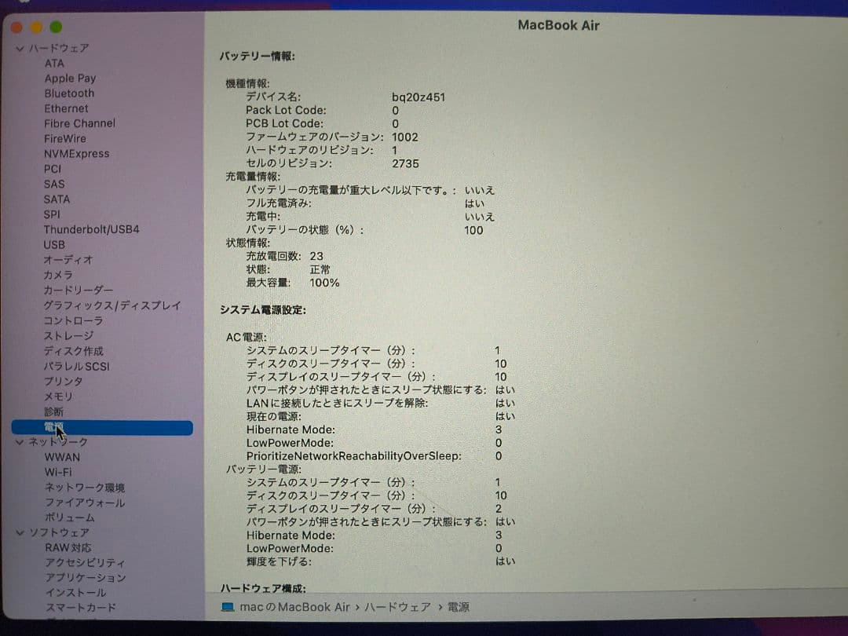Collapse the ハードウェア section

coord(20,49)
